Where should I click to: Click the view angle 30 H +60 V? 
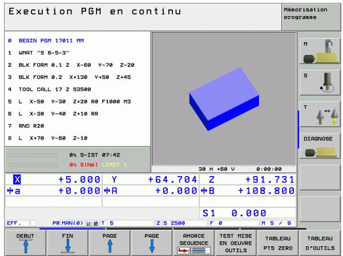point(216,169)
